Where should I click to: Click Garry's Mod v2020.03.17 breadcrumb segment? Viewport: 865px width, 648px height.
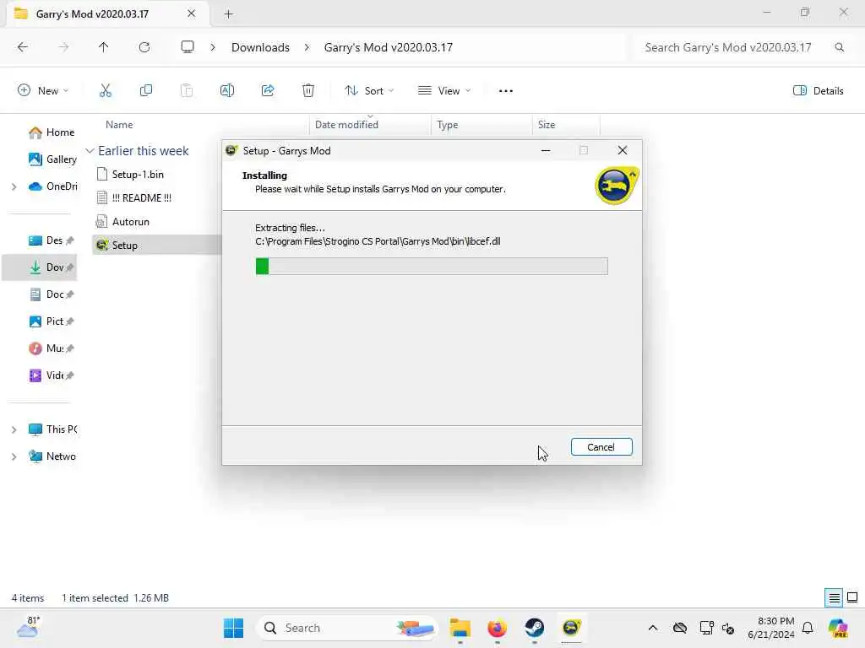tap(389, 47)
